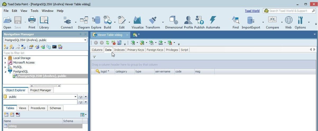Click the Search Toad World & Support field
This screenshot has height=131, width=318.
(290, 11)
